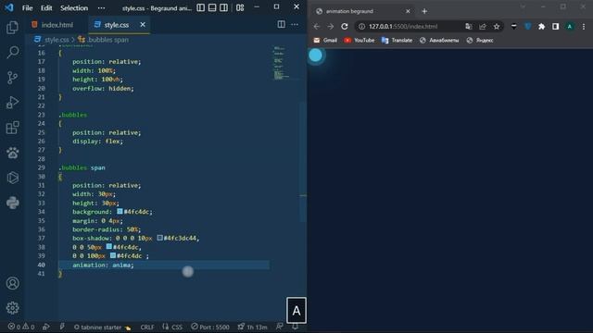Bookmark this page with the star
Viewport: 593px width, 333px height.
pos(497,27)
